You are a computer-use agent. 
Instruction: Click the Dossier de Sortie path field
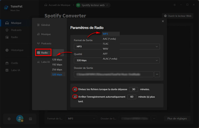tap(114, 74)
